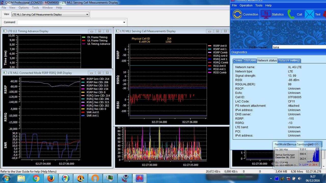The width and height of the screenshot is (326, 183).
Task: Open the QXDM Help menu
Action: click(x=59, y=8)
